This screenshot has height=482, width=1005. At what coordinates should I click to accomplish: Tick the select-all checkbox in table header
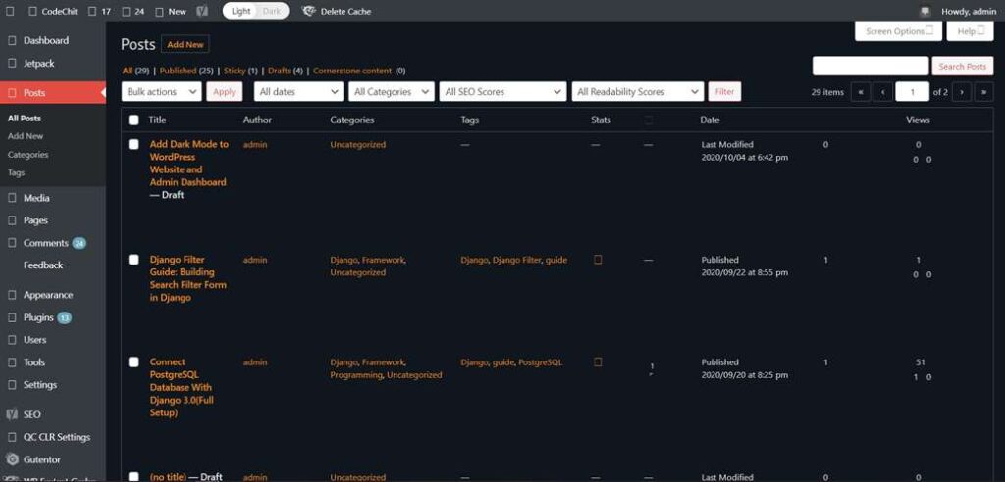[133, 120]
